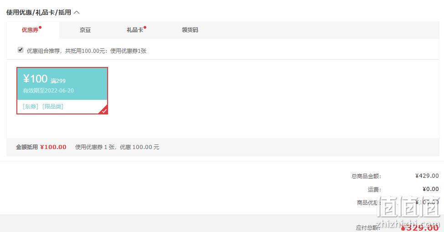The height and width of the screenshot is (232, 444).
Task: Click the 运费 ¥0.00 value
Action: 431,189
